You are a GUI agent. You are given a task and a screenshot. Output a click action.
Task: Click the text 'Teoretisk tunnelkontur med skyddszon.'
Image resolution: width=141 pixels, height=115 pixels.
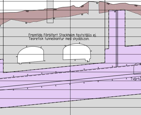tap(59, 39)
